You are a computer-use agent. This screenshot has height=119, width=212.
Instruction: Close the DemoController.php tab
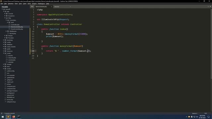click(x=51, y=7)
